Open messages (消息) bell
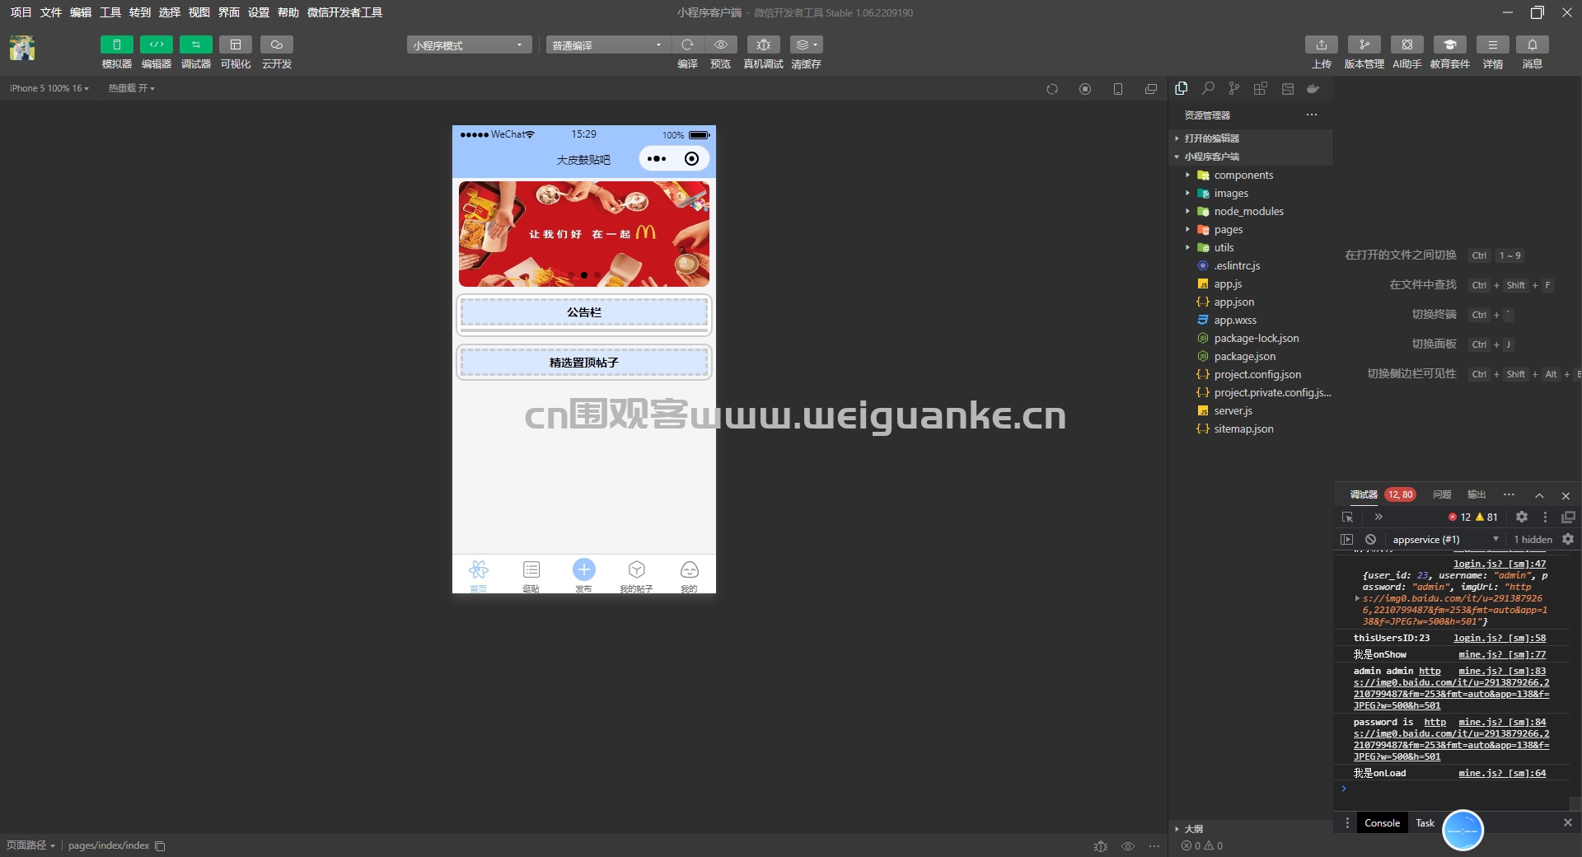The image size is (1582, 857). tap(1532, 44)
